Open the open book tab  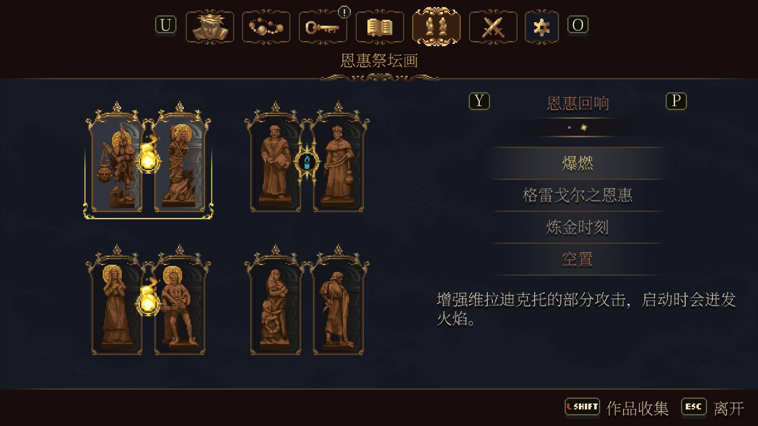(380, 27)
